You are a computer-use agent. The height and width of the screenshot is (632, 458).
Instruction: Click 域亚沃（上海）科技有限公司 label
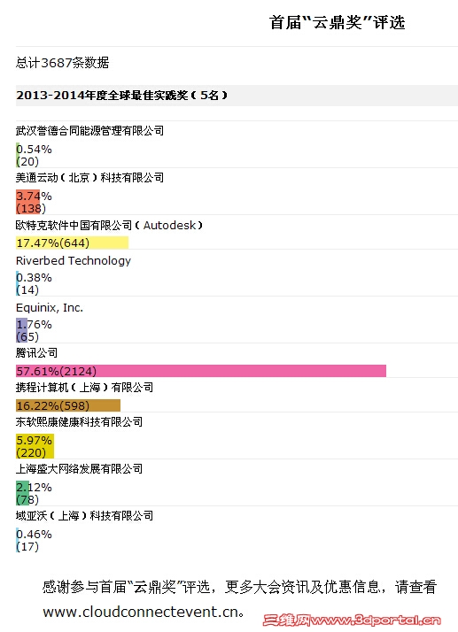coord(84,515)
